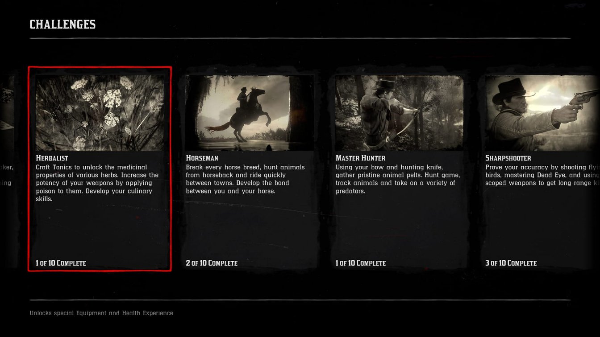Click the Challenges heading

(x=62, y=25)
